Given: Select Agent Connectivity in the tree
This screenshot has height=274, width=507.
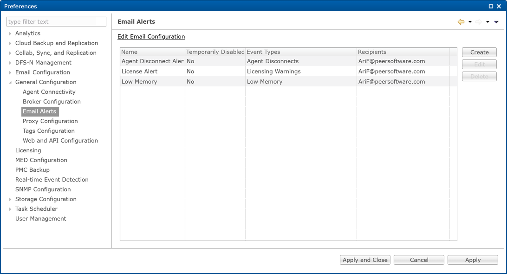Looking at the screenshot, I should (x=49, y=92).
